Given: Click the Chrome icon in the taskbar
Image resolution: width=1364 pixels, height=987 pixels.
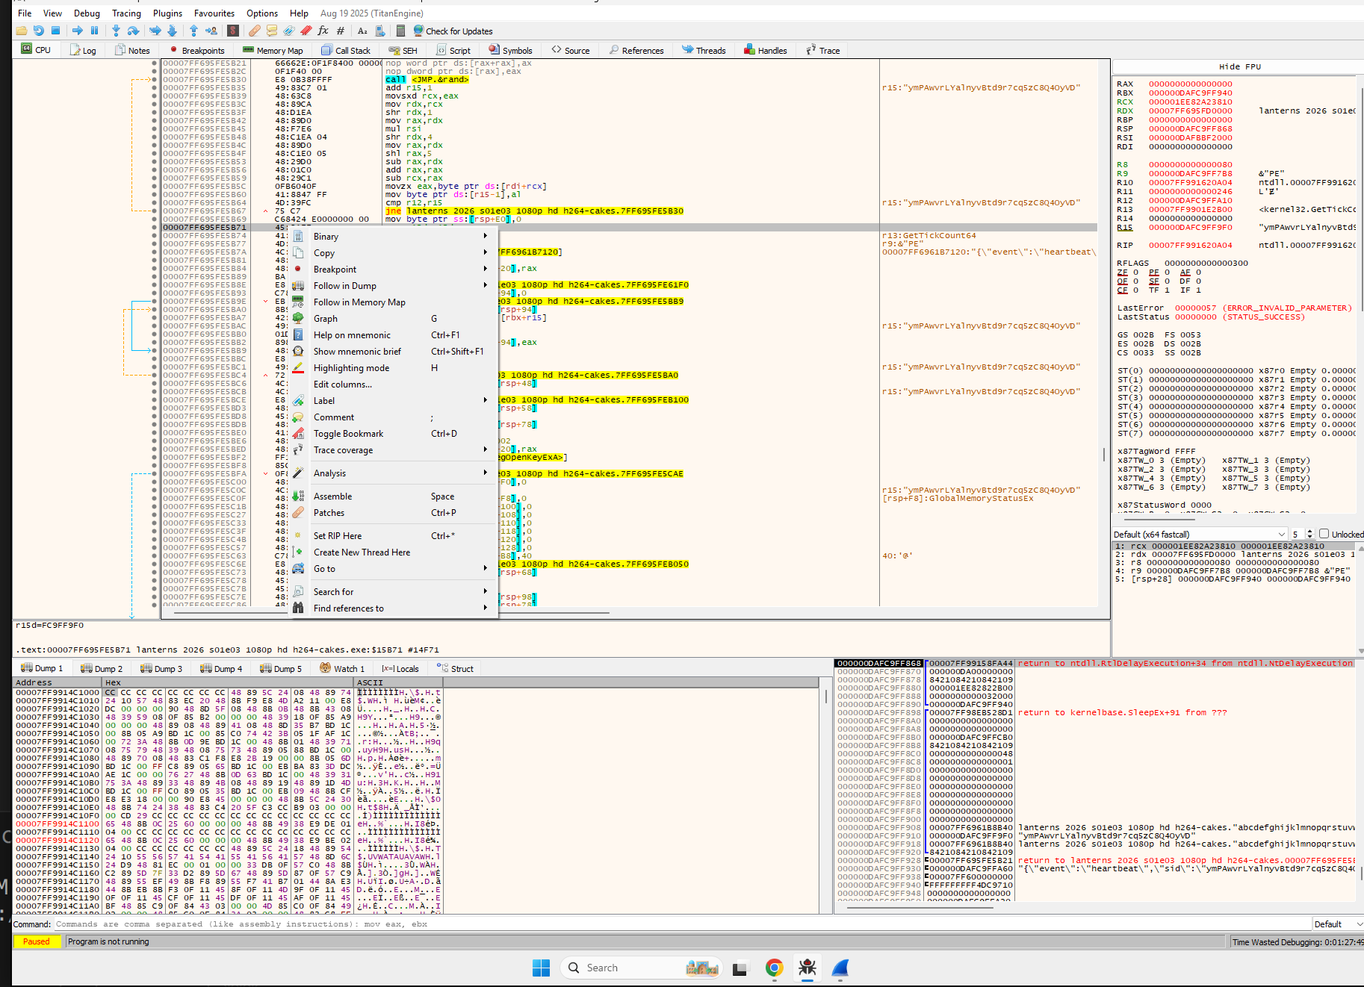Looking at the screenshot, I should tap(774, 968).
